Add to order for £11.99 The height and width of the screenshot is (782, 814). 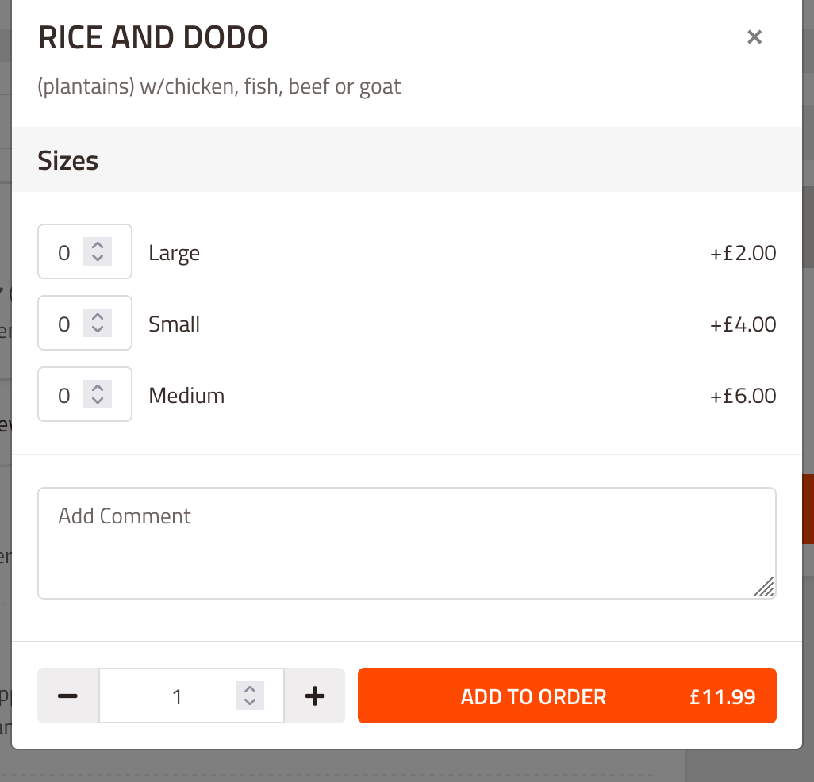pyautogui.click(x=567, y=696)
